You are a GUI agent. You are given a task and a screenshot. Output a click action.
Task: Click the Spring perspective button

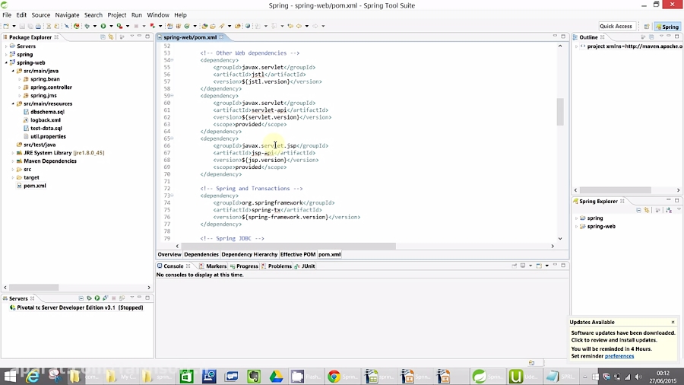coord(667,27)
